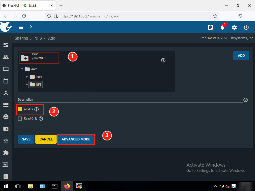Open the Storage icon in sidebar

pyautogui.click(x=6, y=105)
